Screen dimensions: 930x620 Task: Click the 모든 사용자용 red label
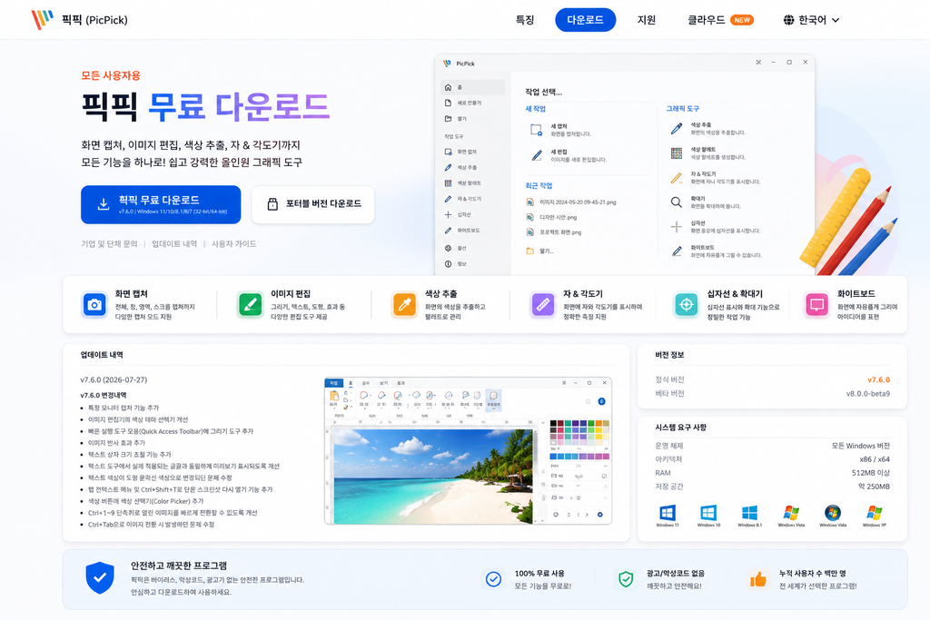[x=111, y=75]
